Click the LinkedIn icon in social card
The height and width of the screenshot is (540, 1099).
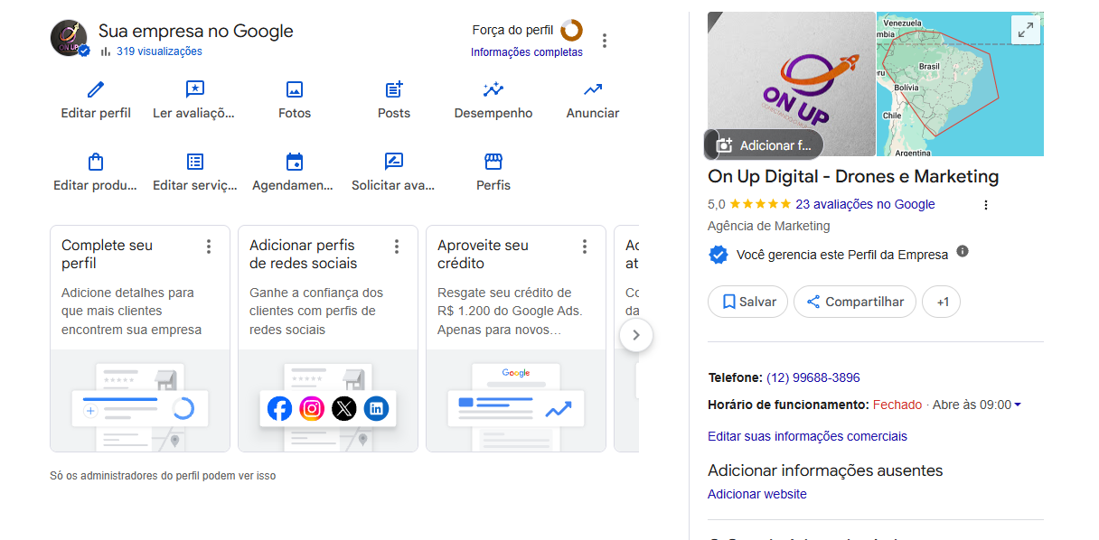click(376, 409)
